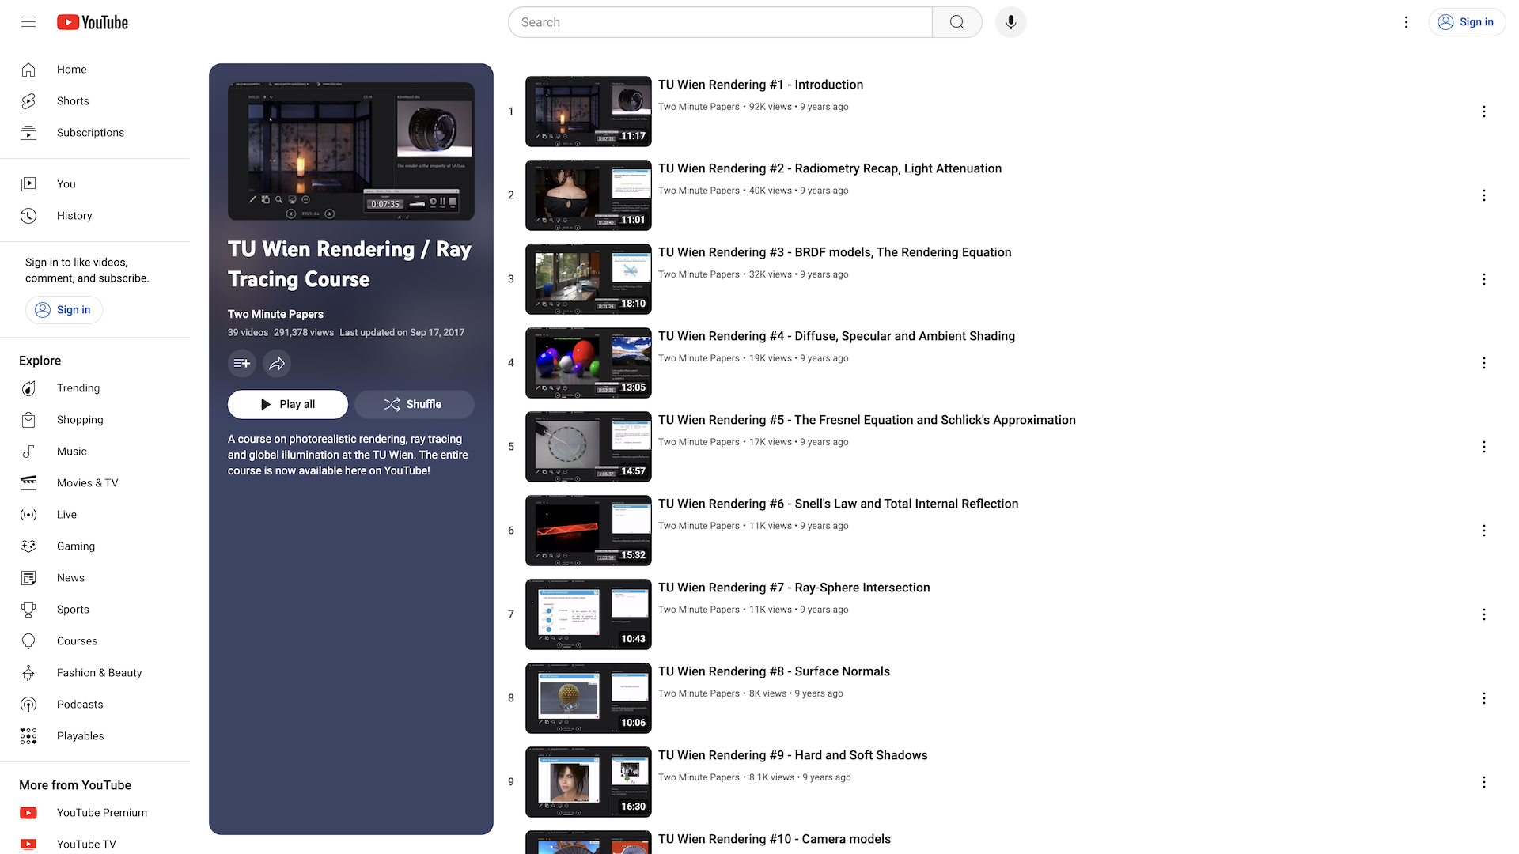
Task: Open the hamburger guide menu
Action: coord(28,22)
